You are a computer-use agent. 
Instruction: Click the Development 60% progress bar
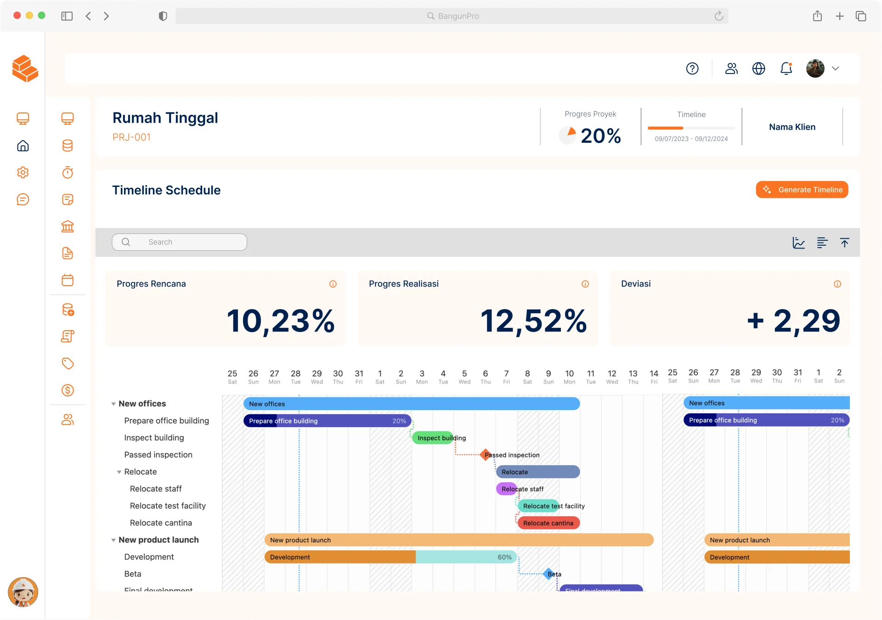[390, 557]
